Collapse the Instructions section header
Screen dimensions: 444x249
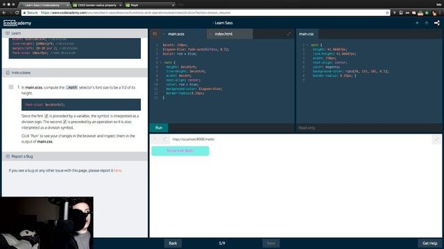[x=75, y=73]
